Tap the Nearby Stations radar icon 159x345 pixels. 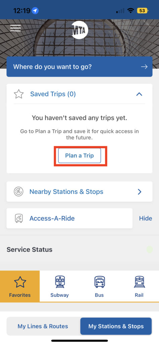click(18, 192)
